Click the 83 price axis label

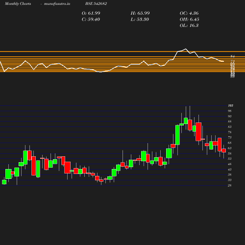[229, 127]
